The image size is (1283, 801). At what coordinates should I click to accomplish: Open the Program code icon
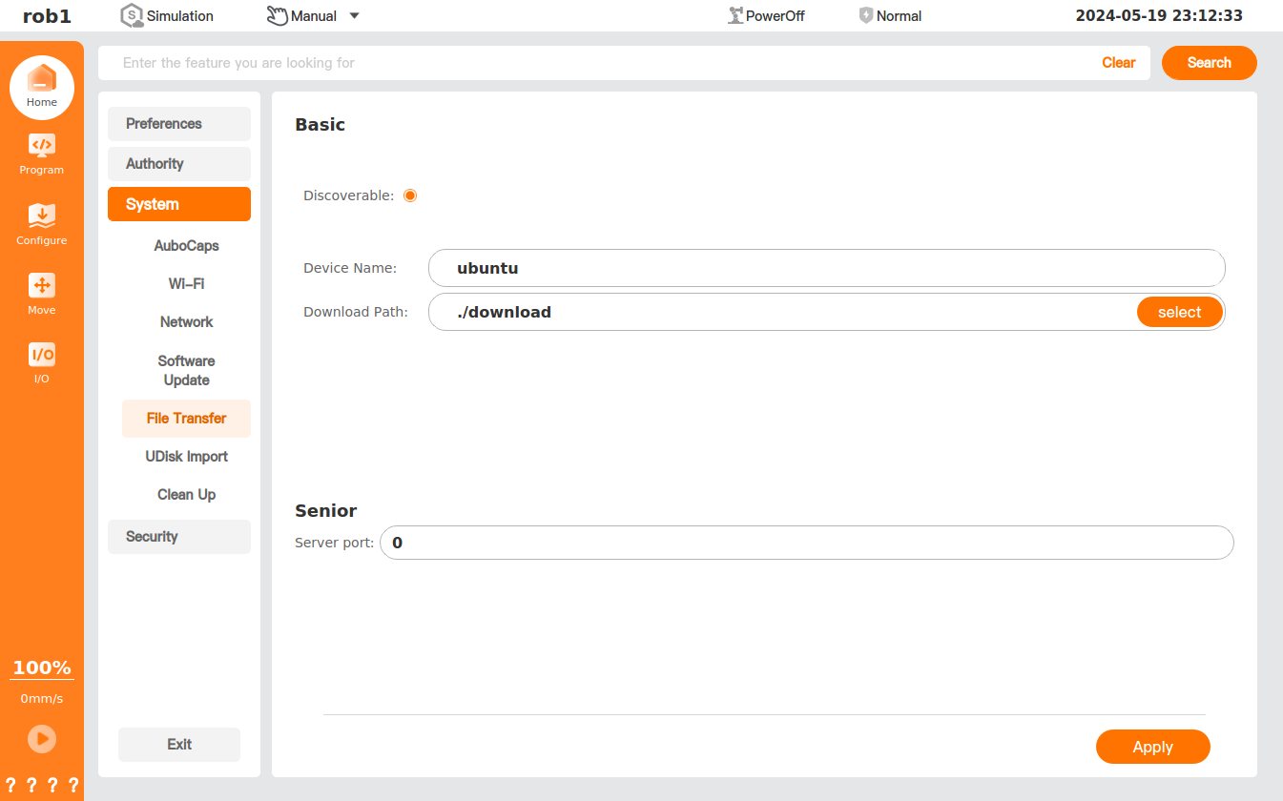[42, 146]
